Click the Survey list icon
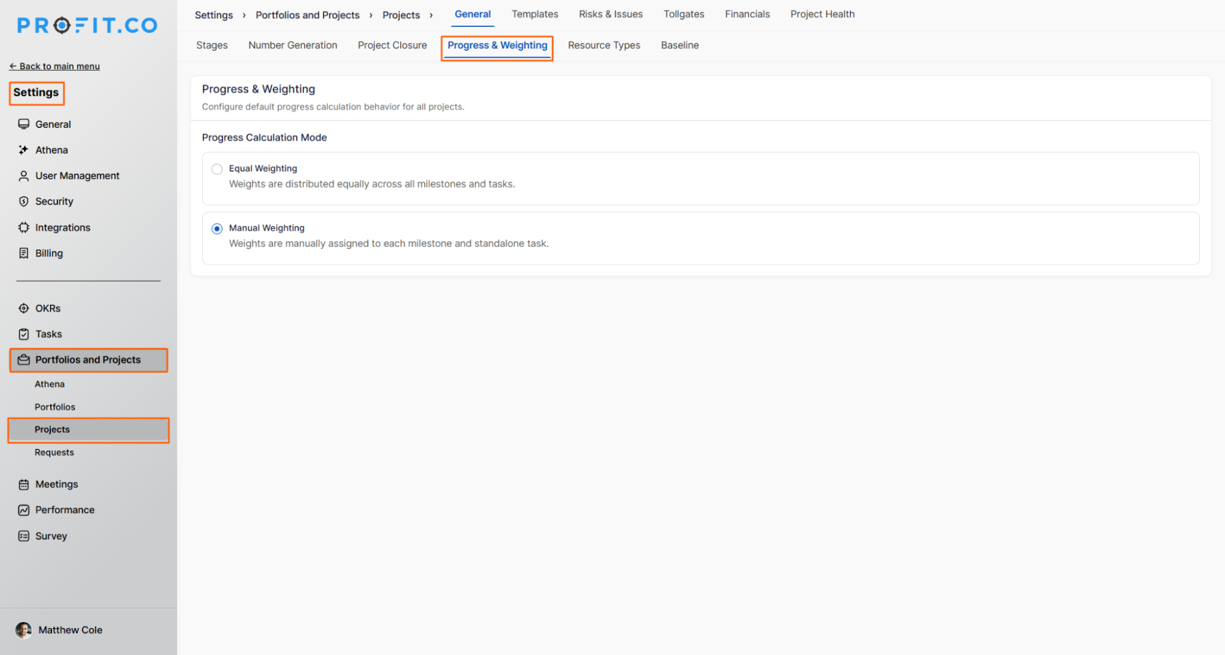Screen dimensions: 1225x655 pyautogui.click(x=24, y=536)
